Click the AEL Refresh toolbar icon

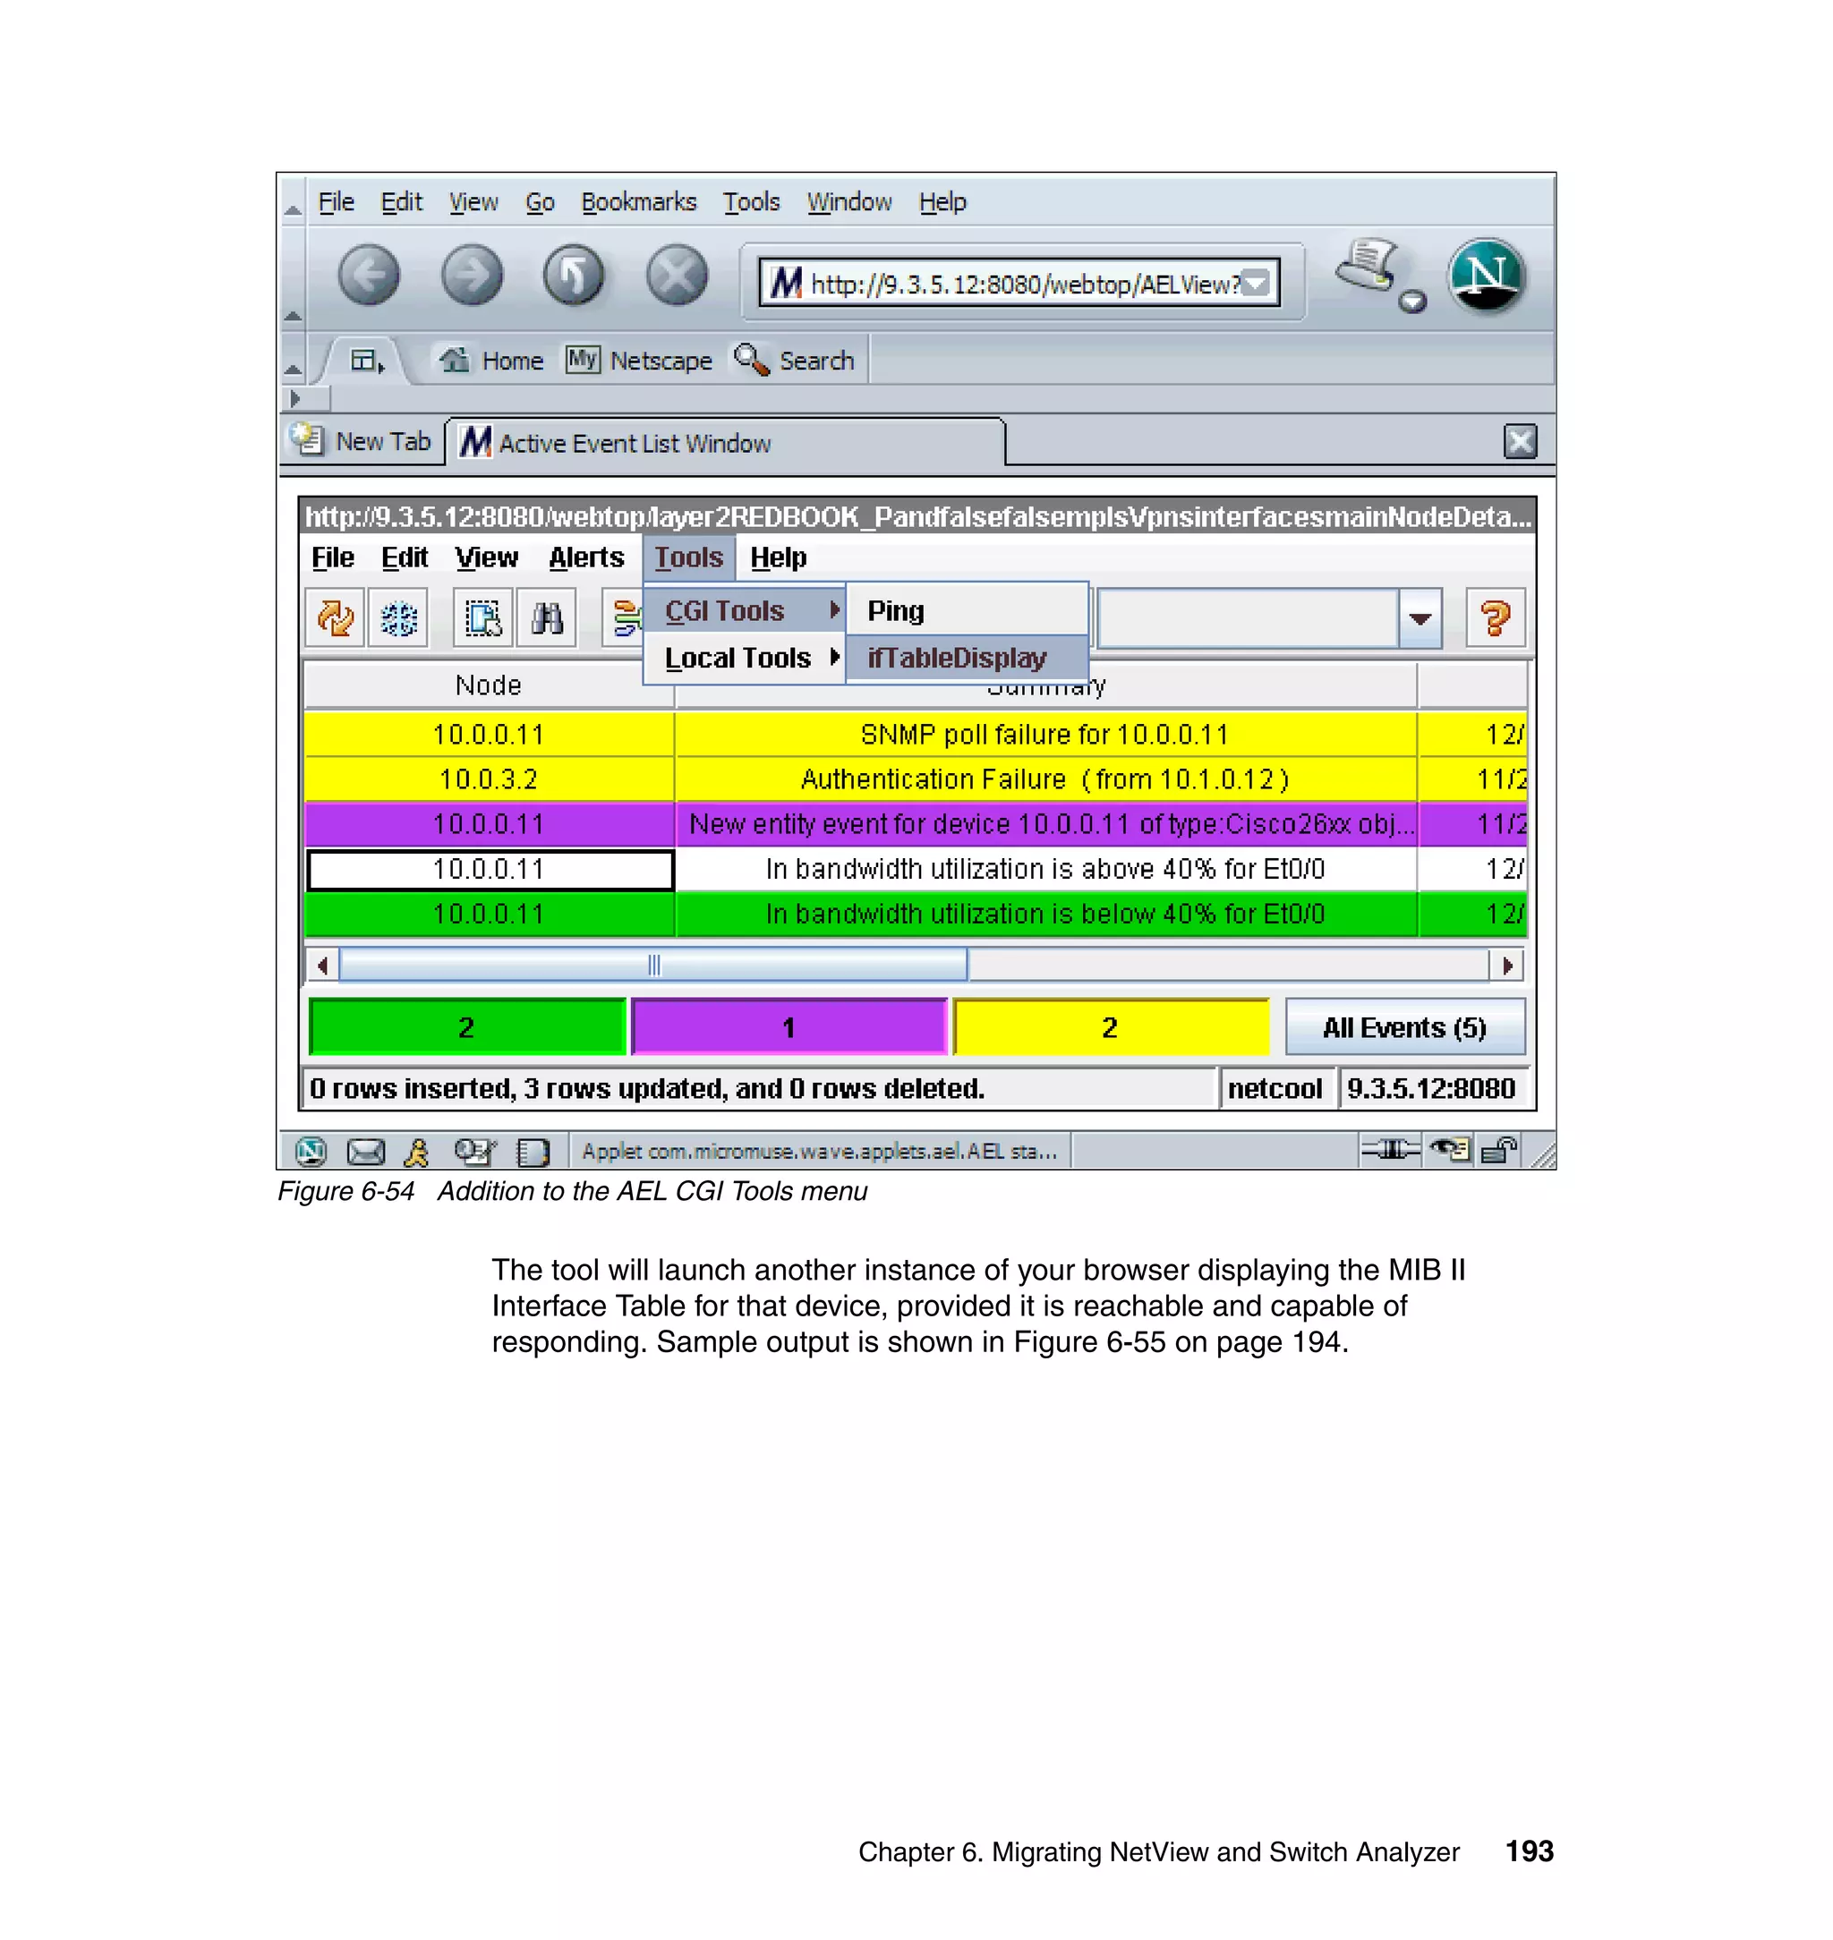pos(335,617)
